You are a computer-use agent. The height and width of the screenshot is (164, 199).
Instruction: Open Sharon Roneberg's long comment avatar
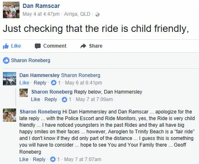click(10, 115)
